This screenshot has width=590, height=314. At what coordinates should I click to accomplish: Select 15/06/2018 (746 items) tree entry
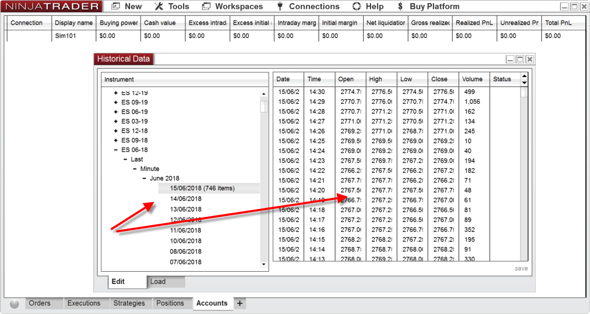209,188
